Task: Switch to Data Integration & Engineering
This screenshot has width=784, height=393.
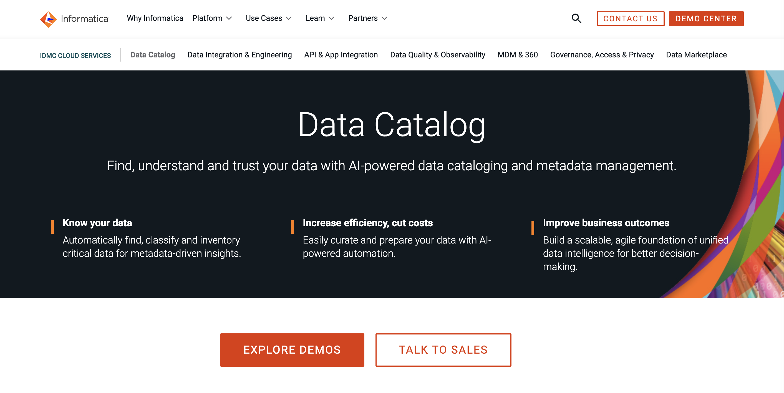Action: point(239,55)
